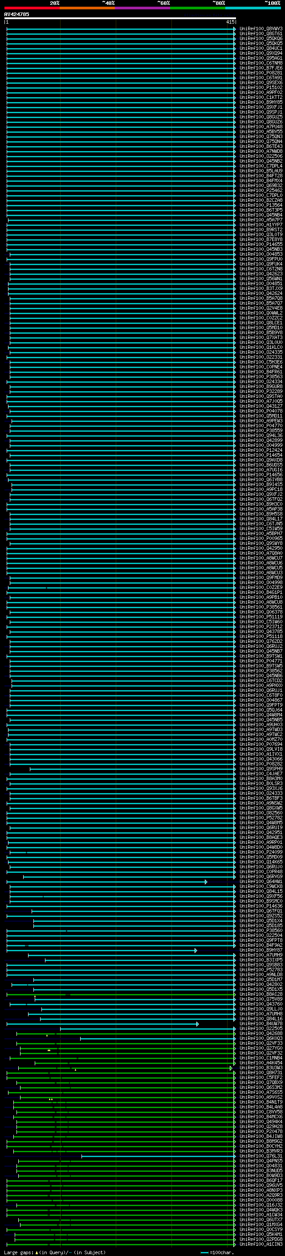The height and width of the screenshot is (1256, 285).
Task: Click hit label UniRef100_A7PU48
Action: pos(261,127)
